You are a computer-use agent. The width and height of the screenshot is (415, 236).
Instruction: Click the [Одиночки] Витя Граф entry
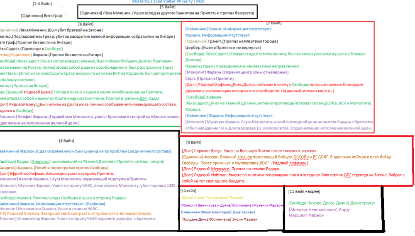pyautogui.click(x=42, y=15)
